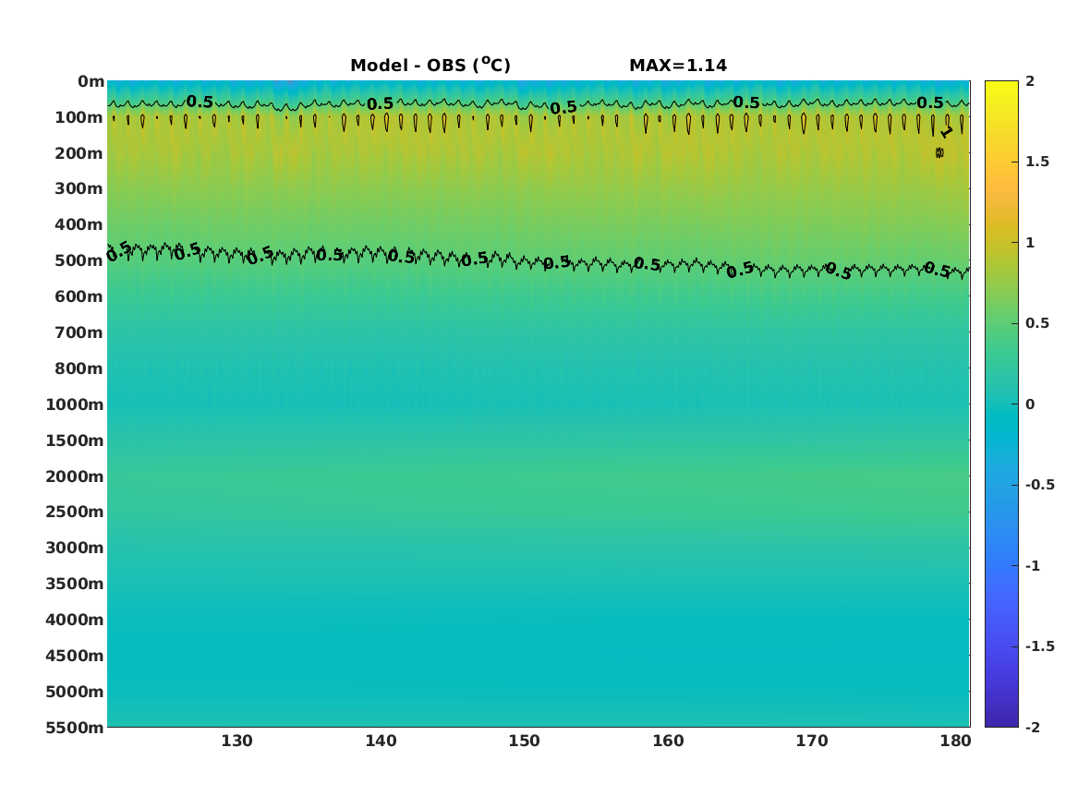Click the rotated '1' contour label
Image resolution: width=1078 pixels, height=808 pixels.
pos(947,132)
